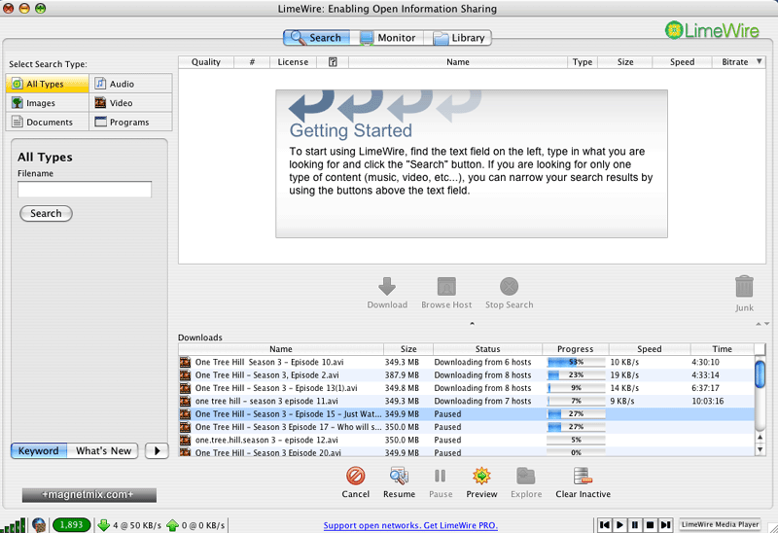Click the small down arrow below Junk

(x=766, y=324)
